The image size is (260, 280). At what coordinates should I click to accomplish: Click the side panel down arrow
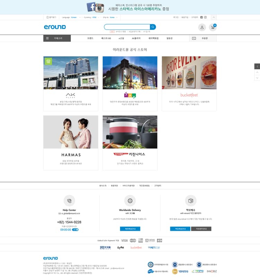257,78
